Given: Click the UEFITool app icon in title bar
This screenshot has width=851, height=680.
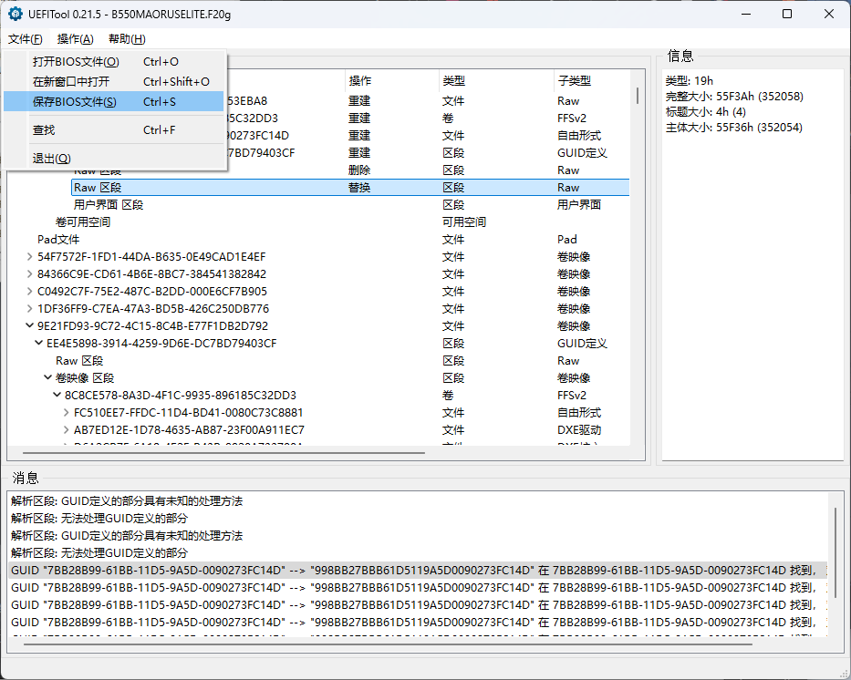Looking at the screenshot, I should pos(16,14).
